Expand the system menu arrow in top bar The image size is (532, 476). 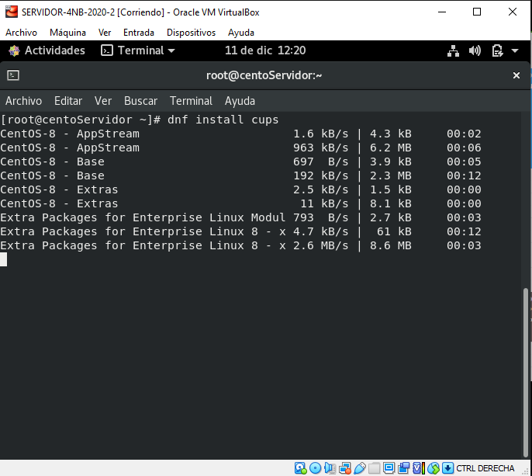click(515, 51)
